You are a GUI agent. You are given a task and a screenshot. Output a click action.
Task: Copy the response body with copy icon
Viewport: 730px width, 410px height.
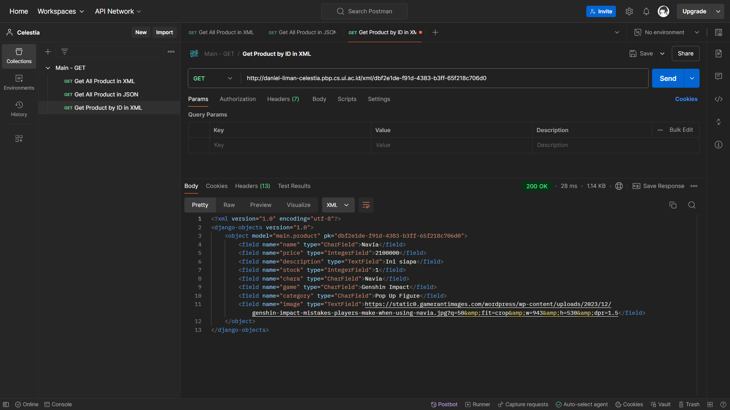coord(673,205)
